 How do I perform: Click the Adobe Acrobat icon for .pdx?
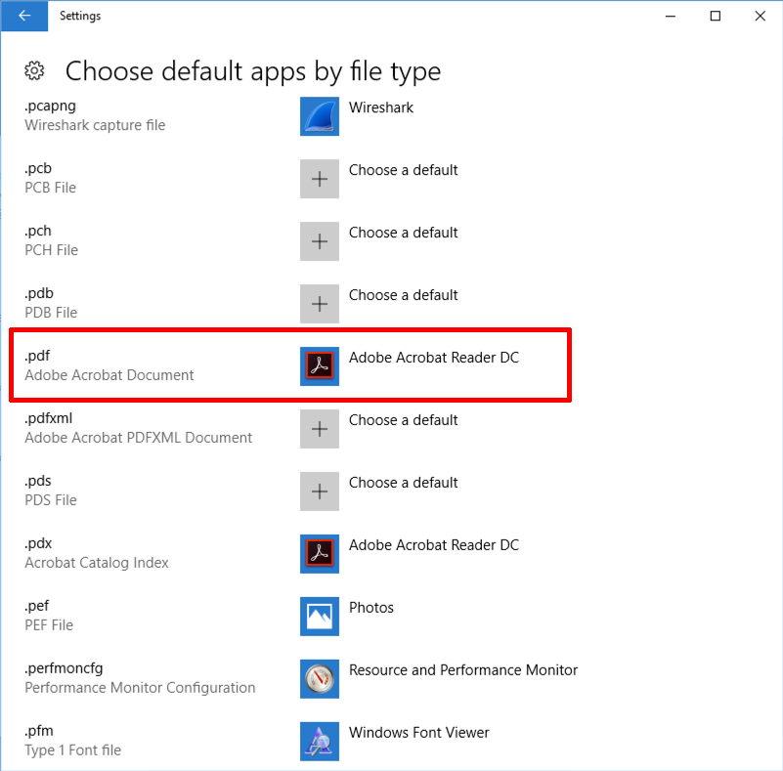[320, 554]
